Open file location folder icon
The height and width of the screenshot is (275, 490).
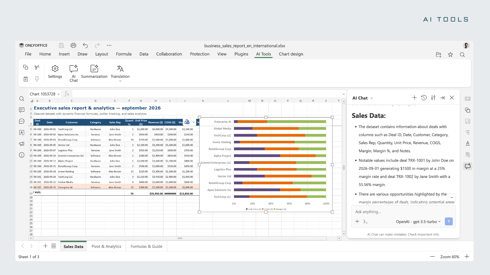click(x=438, y=54)
